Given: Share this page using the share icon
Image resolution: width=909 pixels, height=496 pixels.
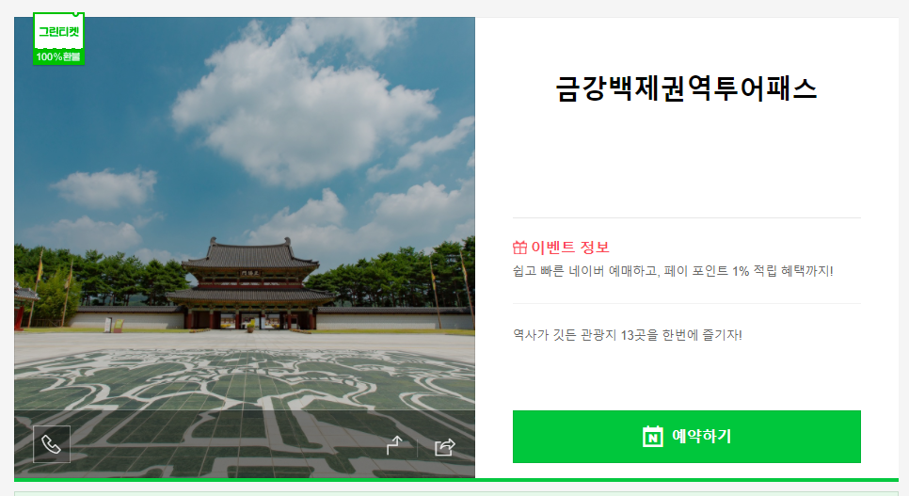Looking at the screenshot, I should coord(445,447).
